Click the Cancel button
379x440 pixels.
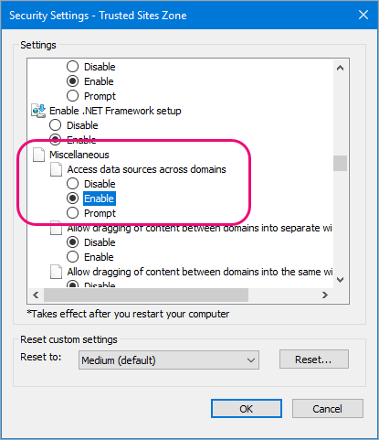(328, 409)
